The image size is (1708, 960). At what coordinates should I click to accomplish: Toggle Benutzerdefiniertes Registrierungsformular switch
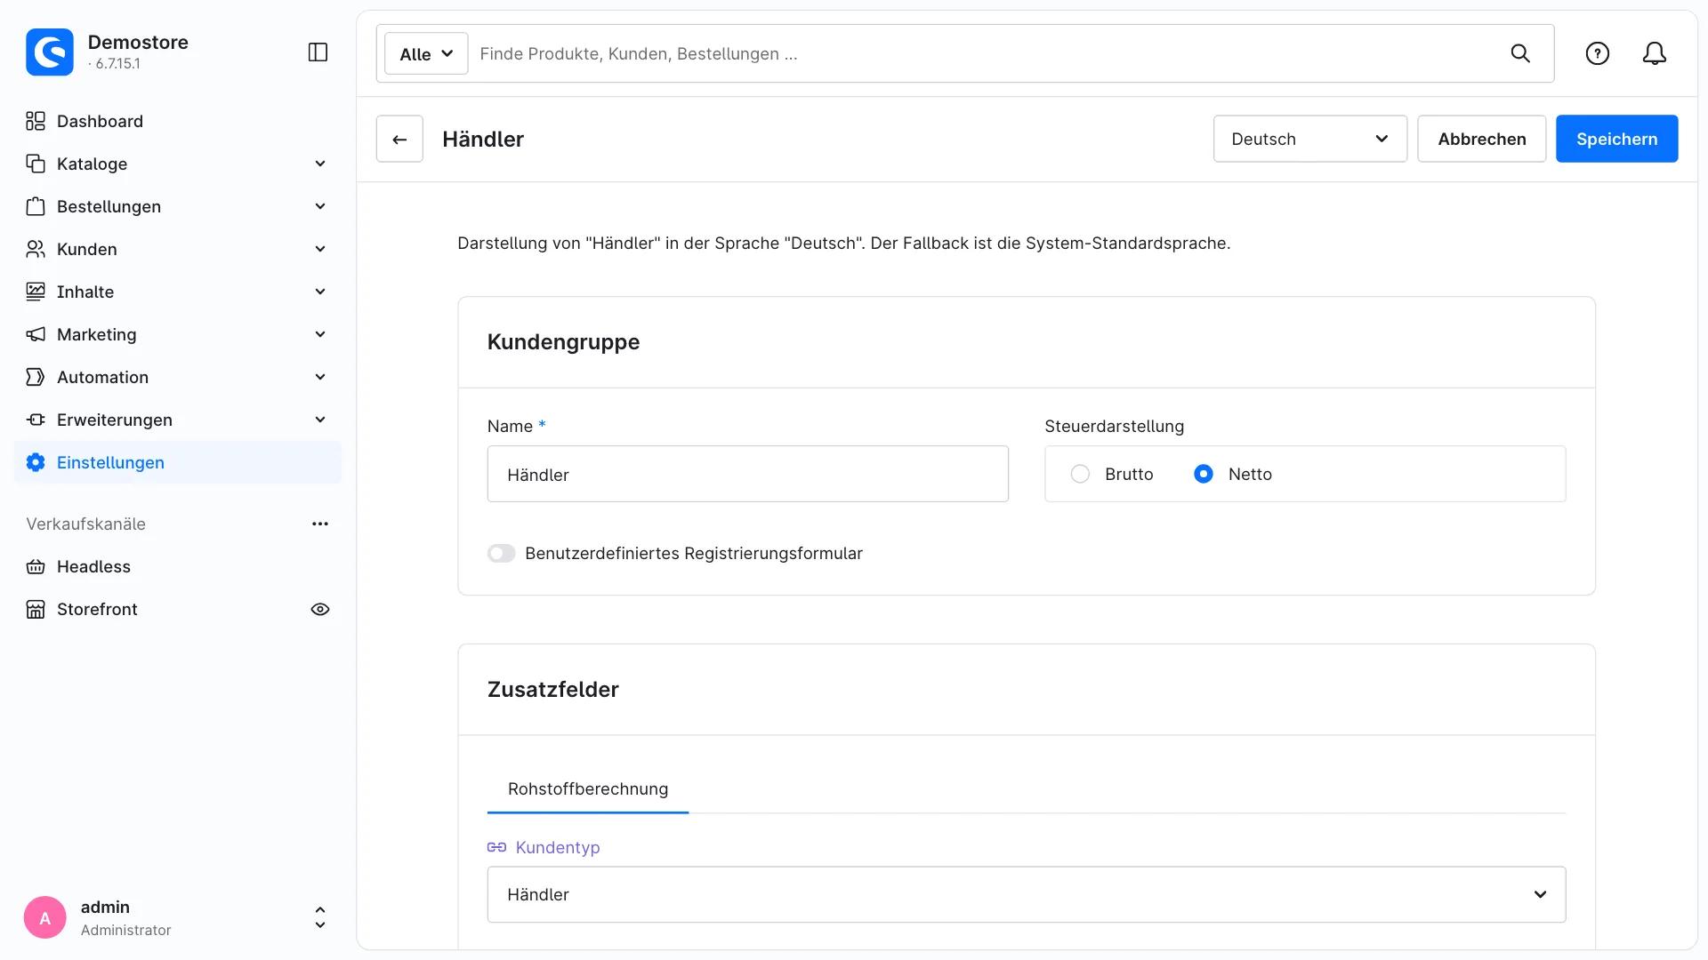tap(502, 554)
